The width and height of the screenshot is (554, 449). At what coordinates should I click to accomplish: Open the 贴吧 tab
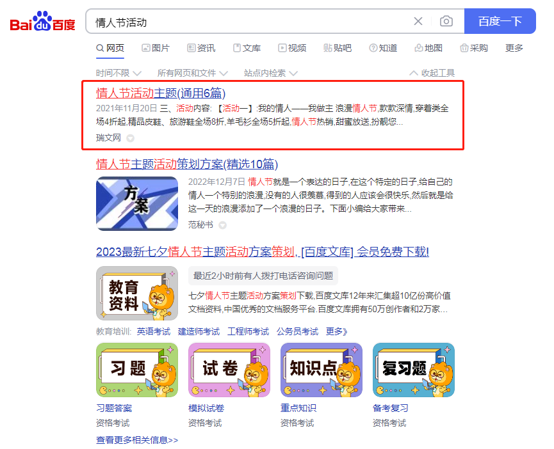338,48
